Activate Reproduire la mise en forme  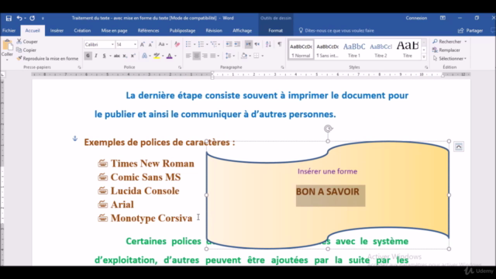47,59
